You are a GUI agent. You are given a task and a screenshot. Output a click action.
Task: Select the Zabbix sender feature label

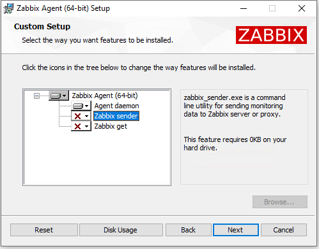[116, 116]
